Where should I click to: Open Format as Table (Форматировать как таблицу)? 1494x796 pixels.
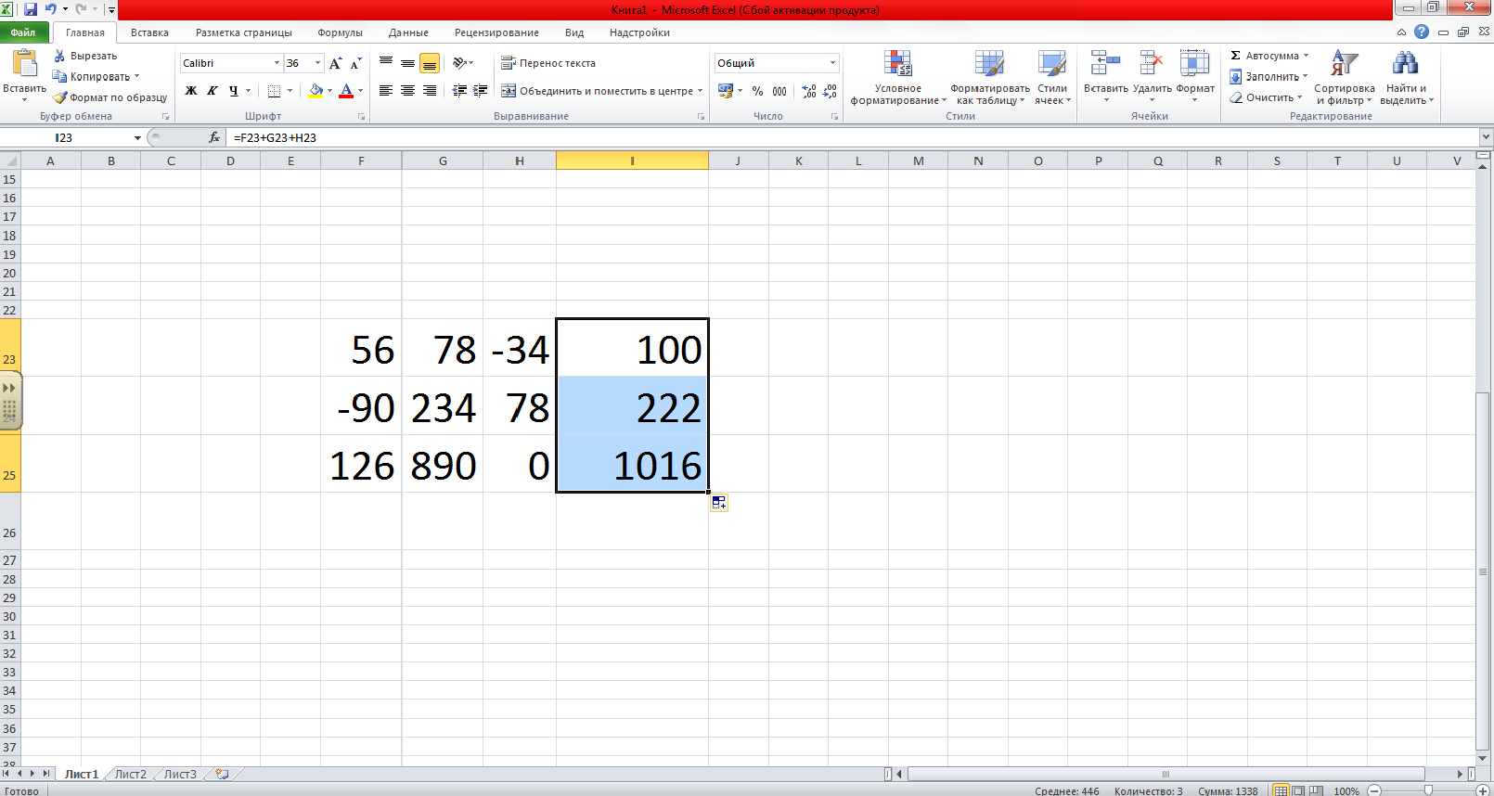pos(990,78)
